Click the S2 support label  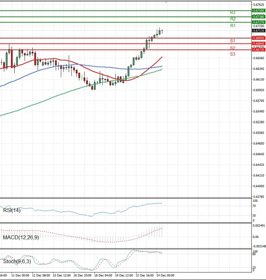232,47
